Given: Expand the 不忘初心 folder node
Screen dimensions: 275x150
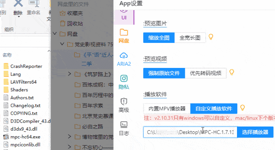Looking at the screenshot, I should coord(70,147).
